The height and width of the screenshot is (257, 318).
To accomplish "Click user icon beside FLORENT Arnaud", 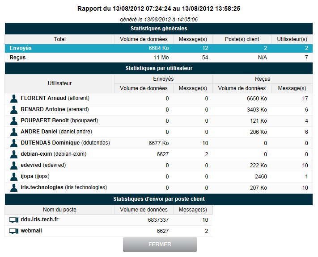I will [x=14, y=99].
